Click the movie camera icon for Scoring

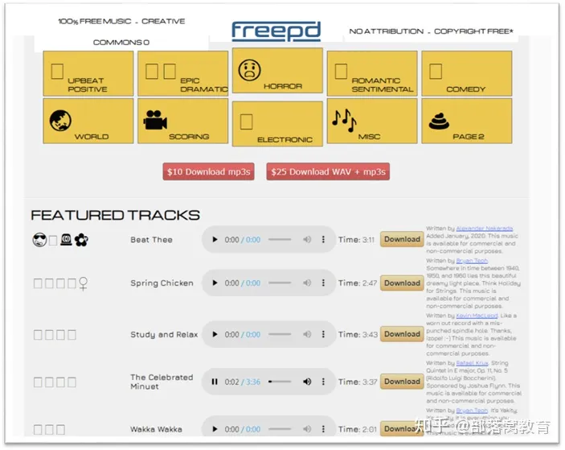pos(155,120)
